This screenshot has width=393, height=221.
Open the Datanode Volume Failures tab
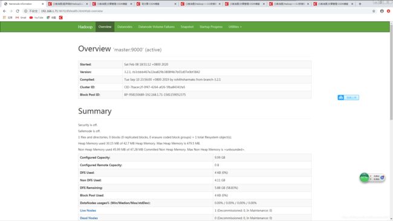tap(157, 27)
